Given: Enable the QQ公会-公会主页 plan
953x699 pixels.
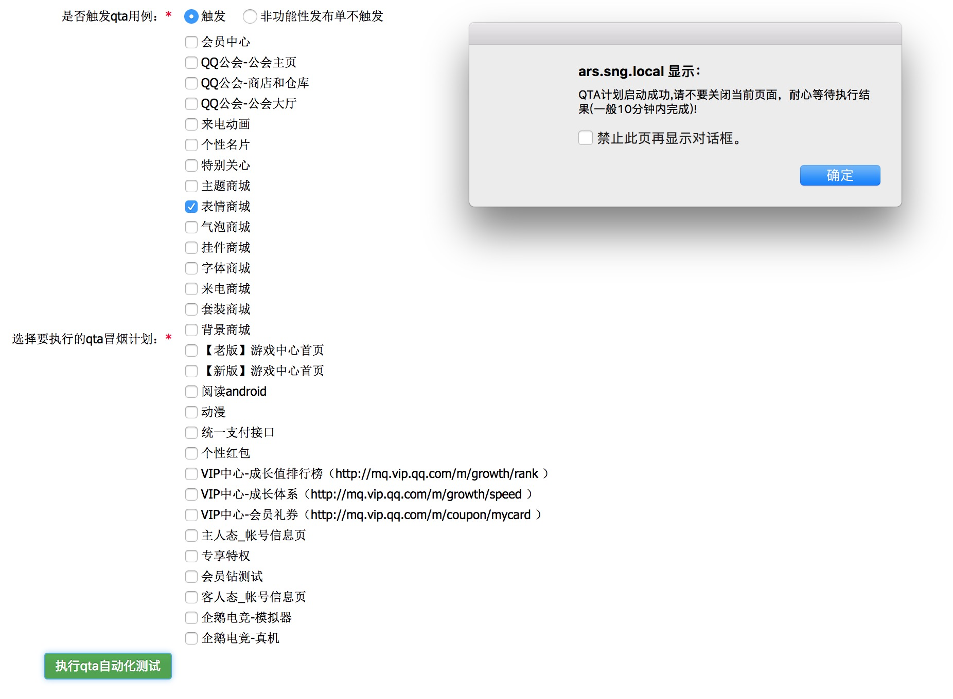Looking at the screenshot, I should 191,63.
